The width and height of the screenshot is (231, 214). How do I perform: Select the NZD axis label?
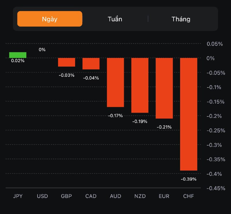tap(140, 196)
